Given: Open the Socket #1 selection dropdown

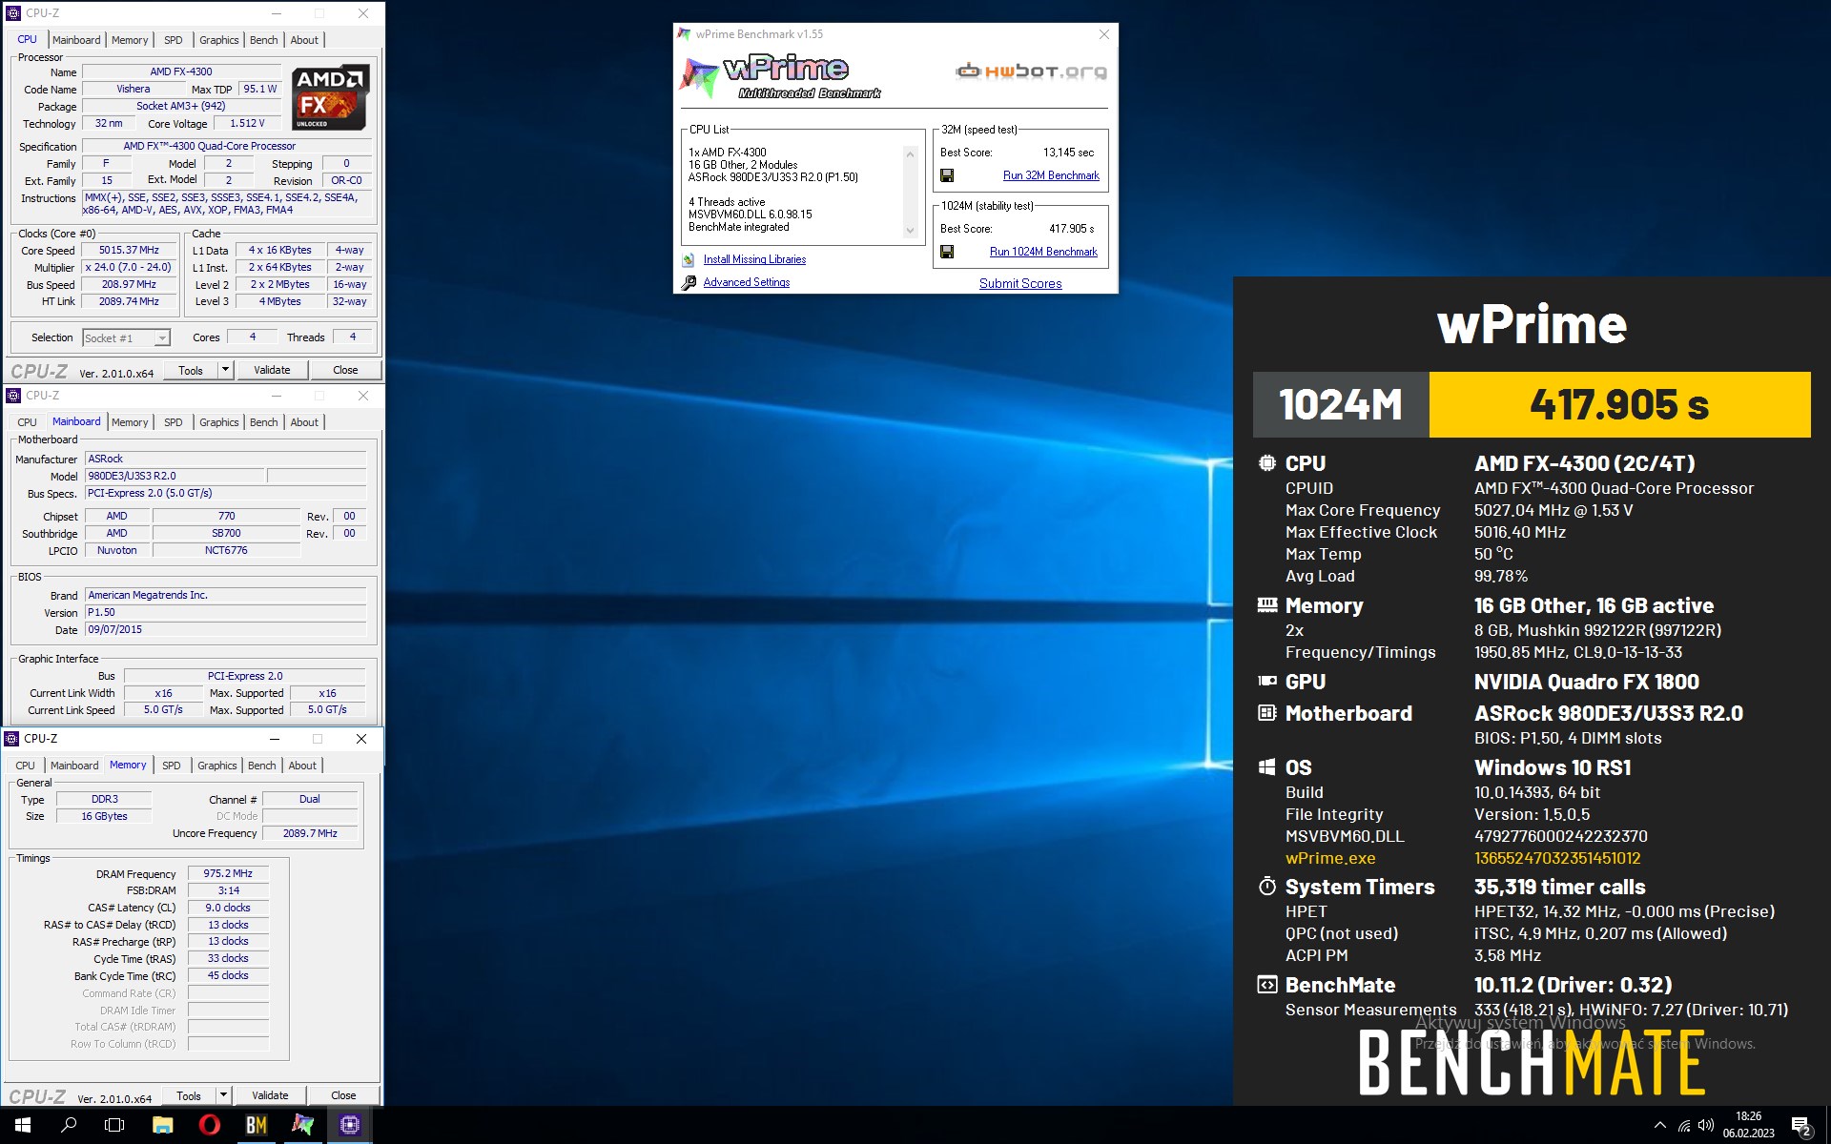Looking at the screenshot, I should pos(126,338).
